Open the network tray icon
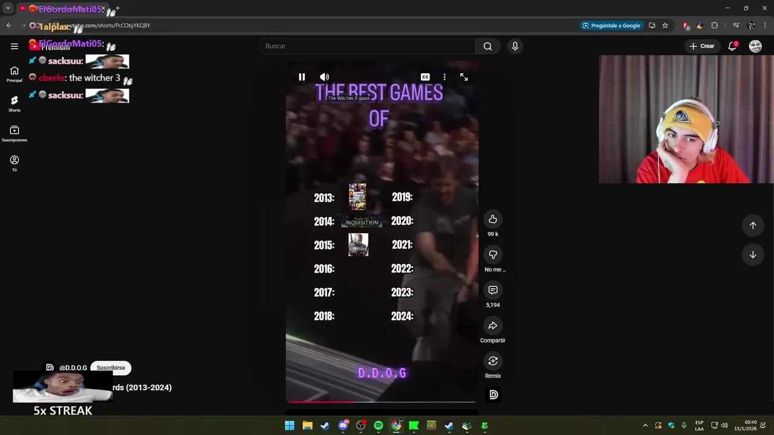This screenshot has width=774, height=435. pos(714,425)
